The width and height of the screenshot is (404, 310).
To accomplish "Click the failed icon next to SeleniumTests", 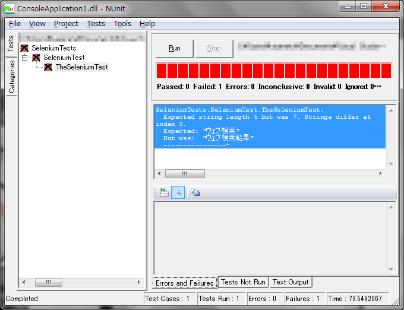I will tap(24, 48).
